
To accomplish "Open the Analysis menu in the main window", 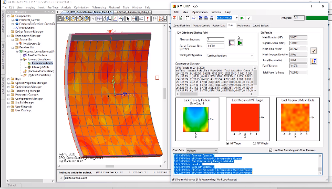I will point(66,7).
